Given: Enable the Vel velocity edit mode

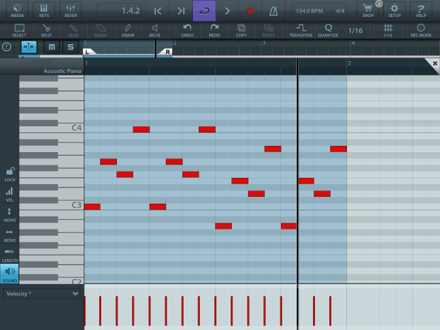Looking at the screenshot, I should pyautogui.click(x=10, y=195).
